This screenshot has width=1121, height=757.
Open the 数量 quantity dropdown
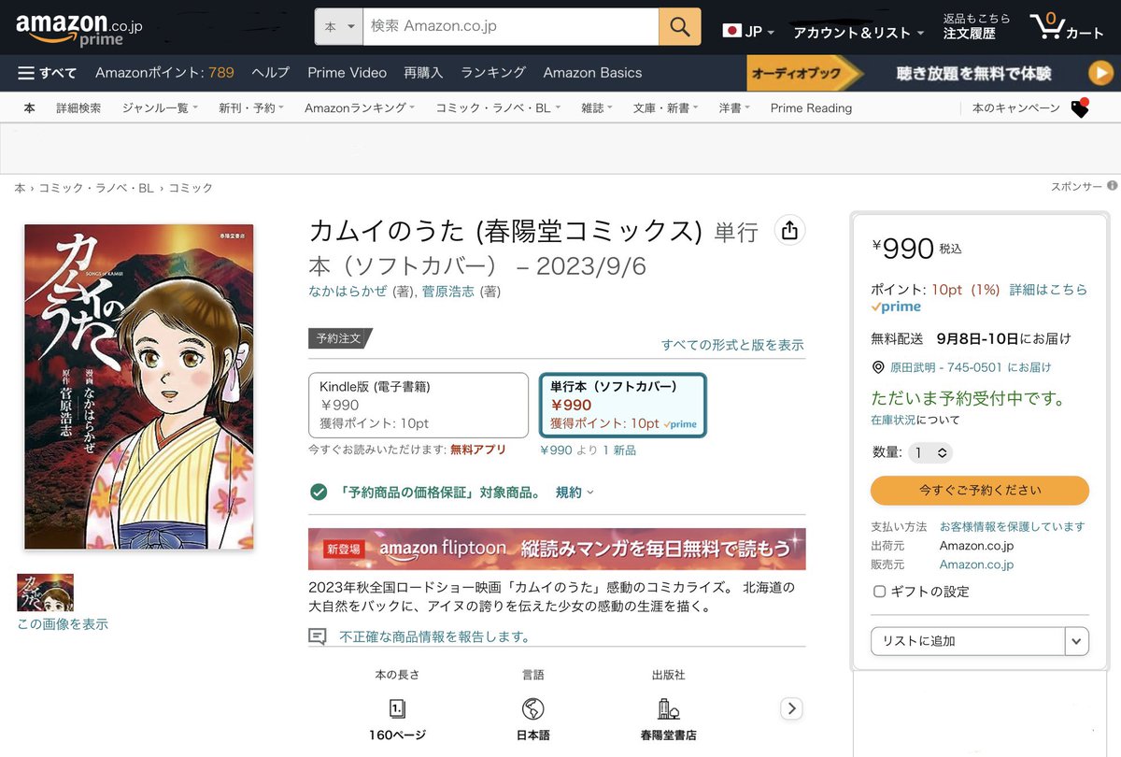tap(931, 452)
